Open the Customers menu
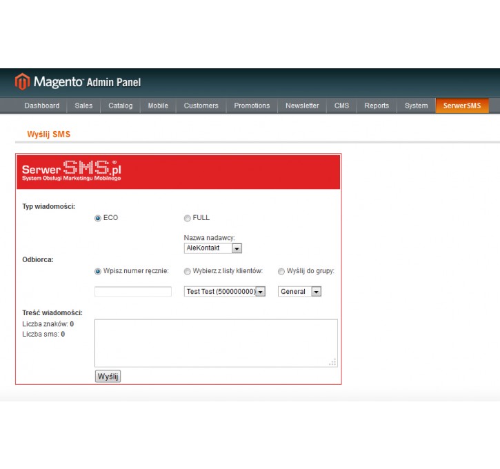500x469 pixels. 201,106
